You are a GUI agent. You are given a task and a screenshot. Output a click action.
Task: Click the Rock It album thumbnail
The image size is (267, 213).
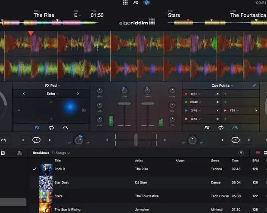(46, 169)
